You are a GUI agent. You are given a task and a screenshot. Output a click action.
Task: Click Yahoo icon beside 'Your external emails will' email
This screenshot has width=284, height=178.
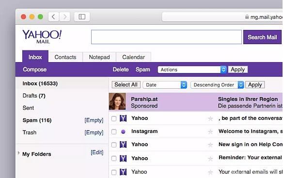coord(123,172)
